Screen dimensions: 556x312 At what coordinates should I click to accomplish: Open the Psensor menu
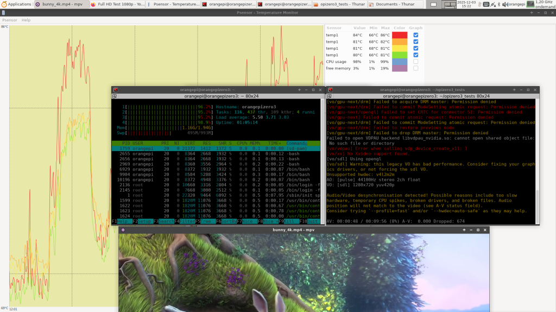point(10,20)
